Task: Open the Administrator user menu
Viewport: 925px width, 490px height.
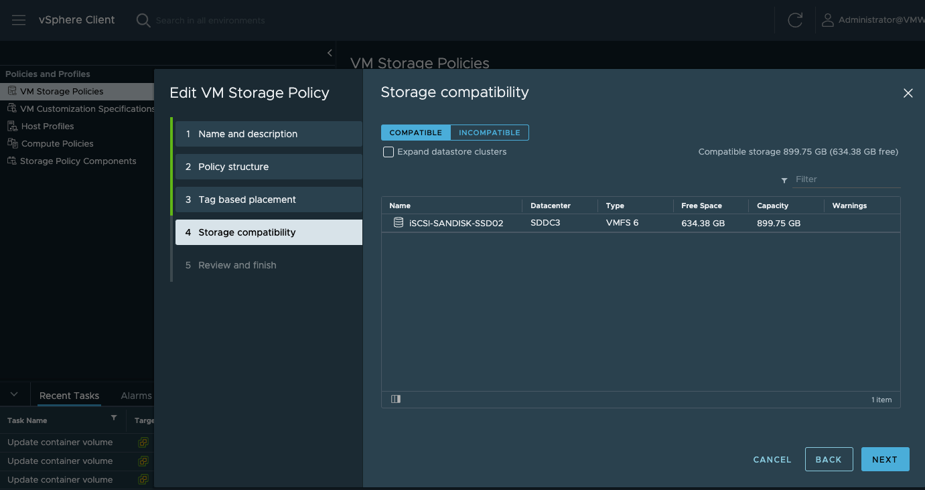Action: coord(873,20)
